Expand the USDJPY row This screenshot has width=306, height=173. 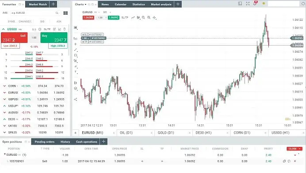tap(4, 106)
